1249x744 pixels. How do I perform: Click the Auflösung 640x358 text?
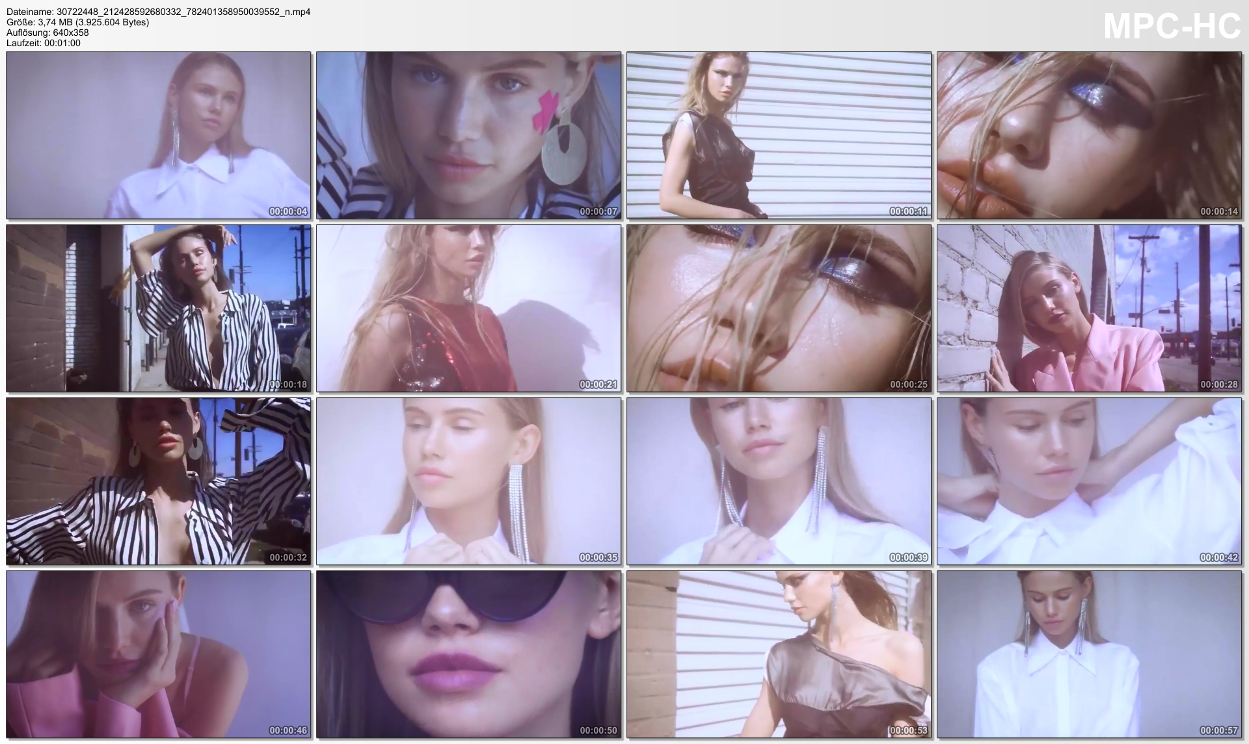(x=47, y=33)
